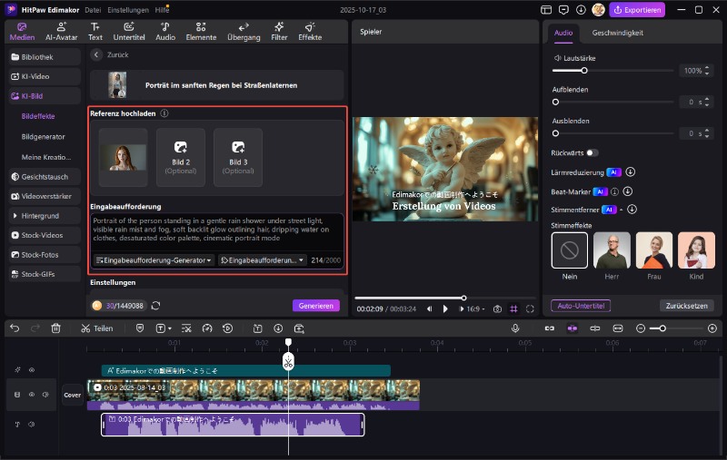Take a snapshot with the camera icon
This screenshot has width=727, height=460.
click(x=498, y=308)
